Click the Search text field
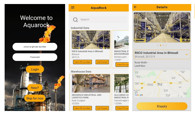 [x=101, y=20]
